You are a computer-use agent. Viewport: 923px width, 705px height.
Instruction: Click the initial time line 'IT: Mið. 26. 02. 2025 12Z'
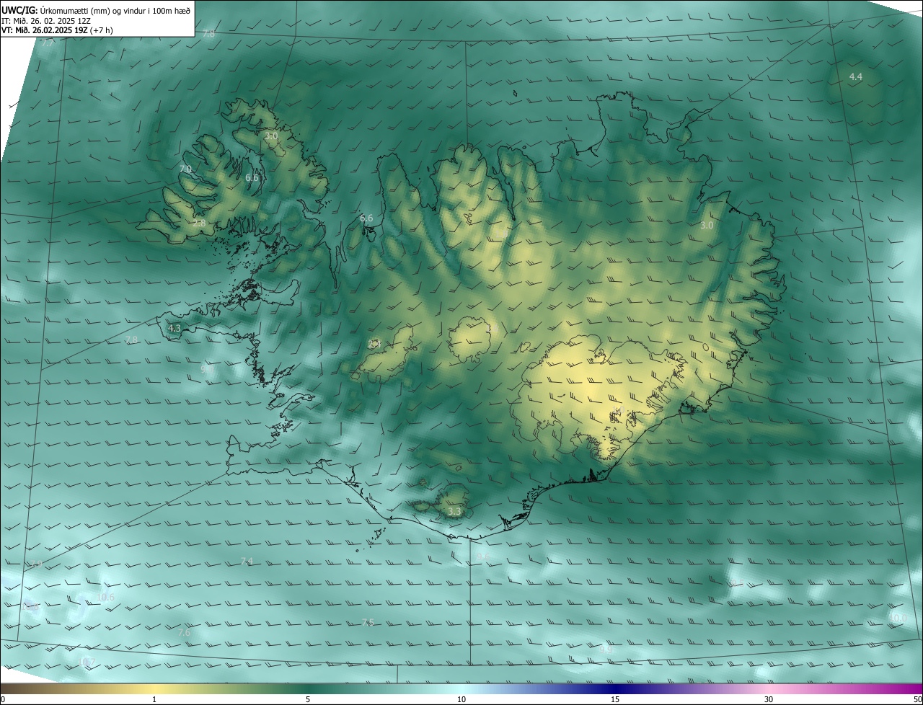coord(45,21)
